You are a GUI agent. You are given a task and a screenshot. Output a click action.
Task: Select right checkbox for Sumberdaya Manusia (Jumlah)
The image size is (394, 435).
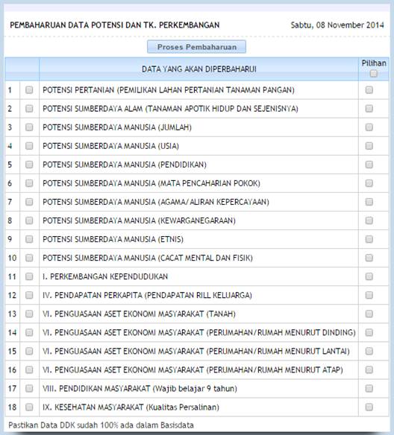pos(369,127)
